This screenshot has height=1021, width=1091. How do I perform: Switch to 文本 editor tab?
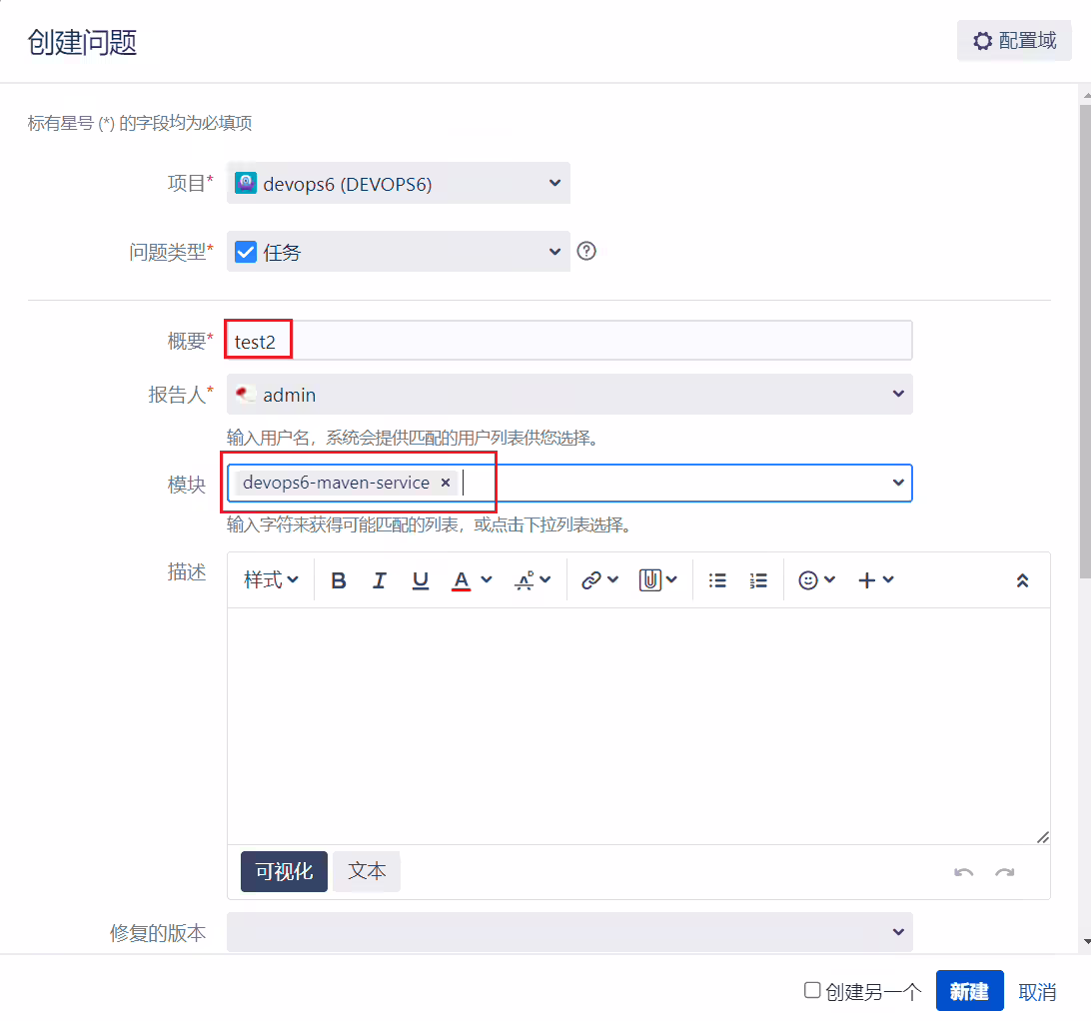[367, 871]
